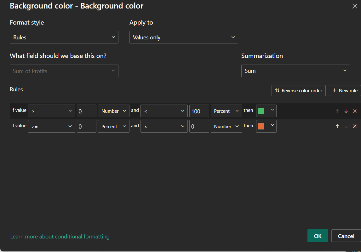Change first rule's Number type dropdown
This screenshot has height=252, width=361.
point(113,111)
